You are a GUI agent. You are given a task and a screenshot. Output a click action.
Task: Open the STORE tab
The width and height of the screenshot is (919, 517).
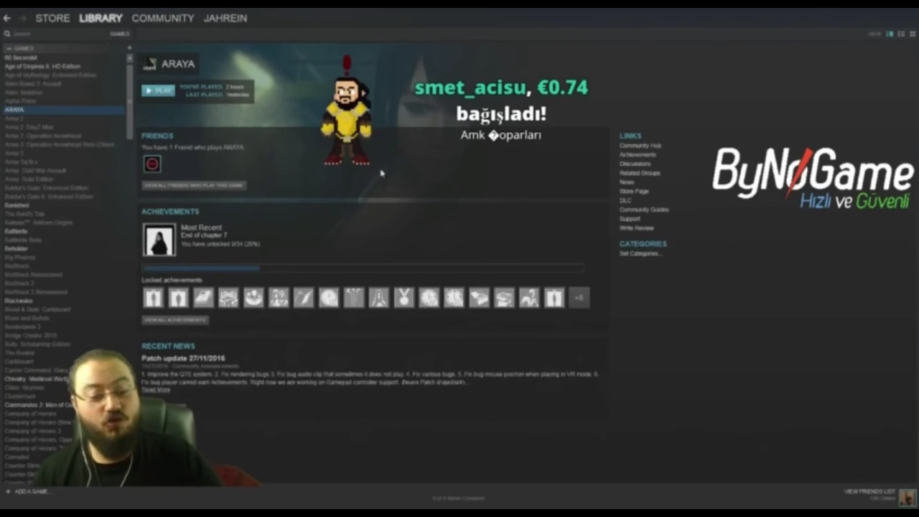tap(52, 18)
